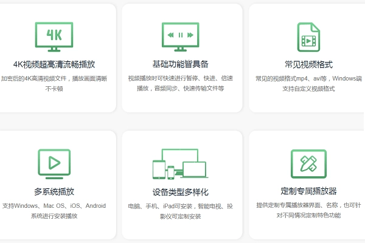The image size is (365, 243).
Task: Click the description about 定制专属播放器界面
Action: click(308, 211)
